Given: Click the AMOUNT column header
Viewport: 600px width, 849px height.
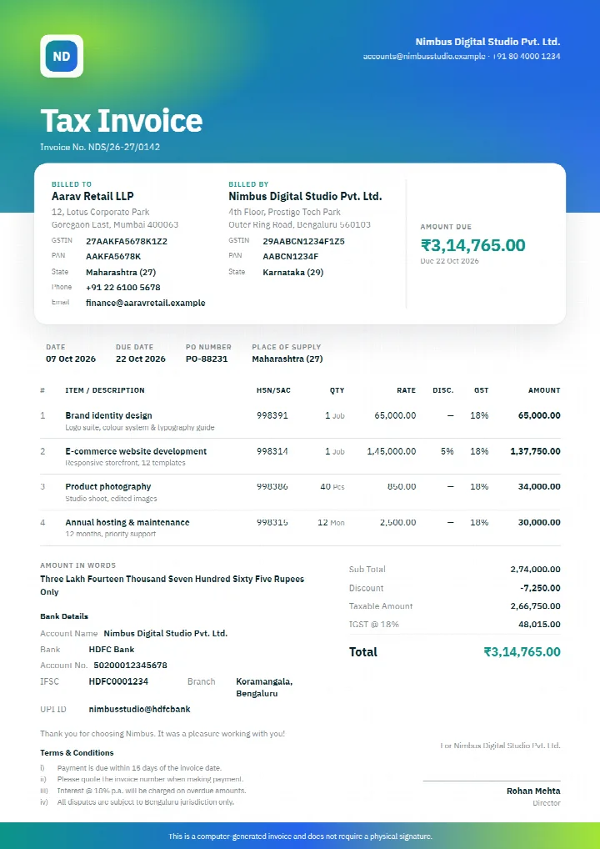Looking at the screenshot, I should [x=544, y=390].
